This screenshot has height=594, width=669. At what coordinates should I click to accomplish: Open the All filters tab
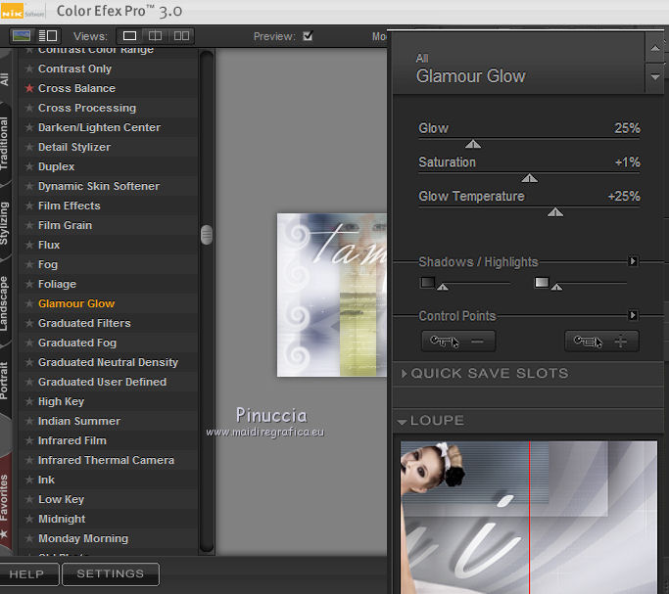(4, 79)
